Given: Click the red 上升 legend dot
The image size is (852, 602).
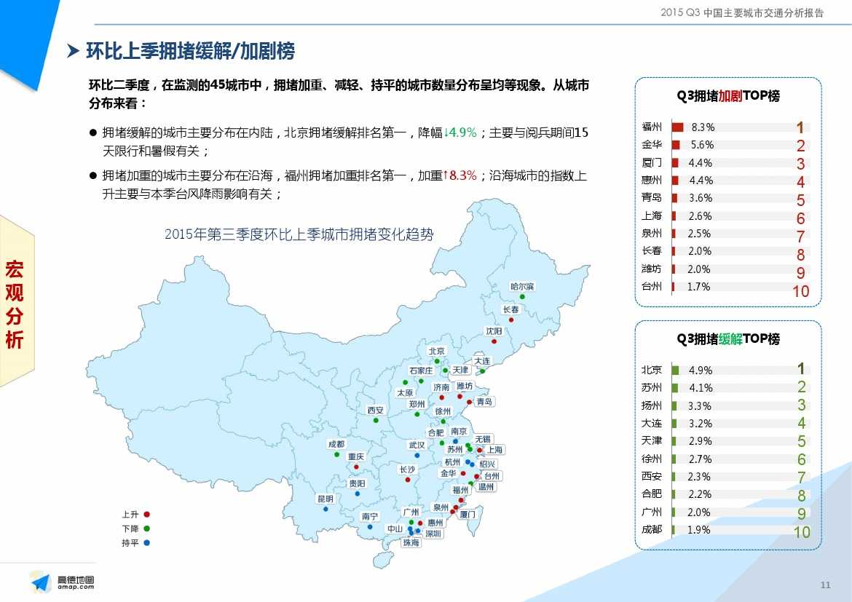Looking at the screenshot, I should tap(147, 514).
